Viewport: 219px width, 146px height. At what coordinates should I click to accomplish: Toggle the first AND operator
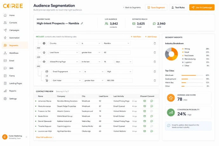click(x=38, y=48)
